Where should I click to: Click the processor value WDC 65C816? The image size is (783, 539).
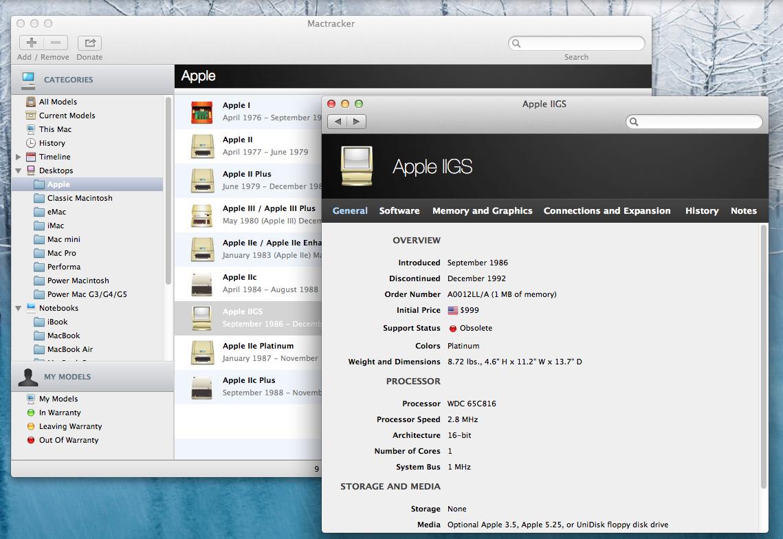[x=472, y=404]
